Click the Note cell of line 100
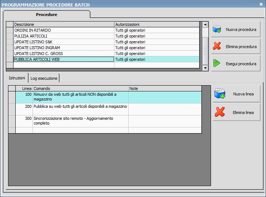 pyautogui.click(x=165, y=97)
